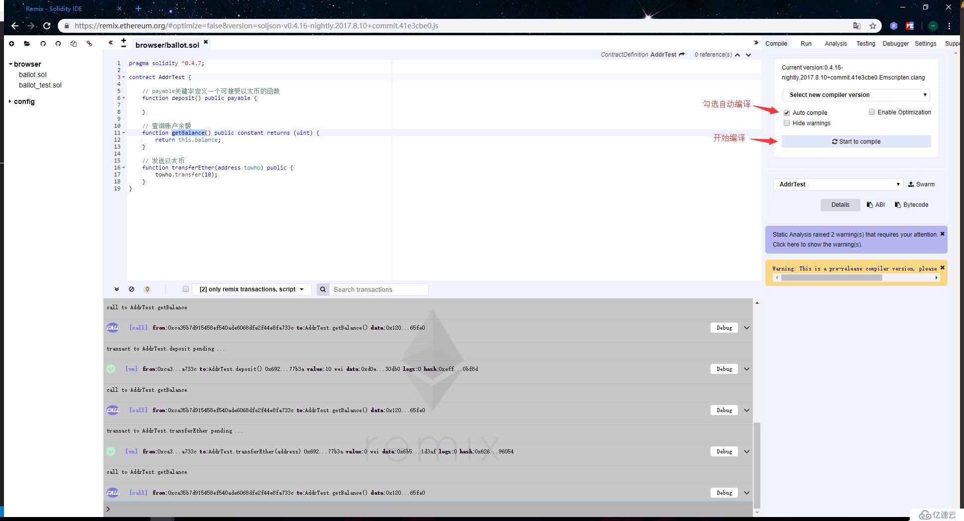
Task: Expand deposit transaction details chevron
Action: pyautogui.click(x=747, y=369)
